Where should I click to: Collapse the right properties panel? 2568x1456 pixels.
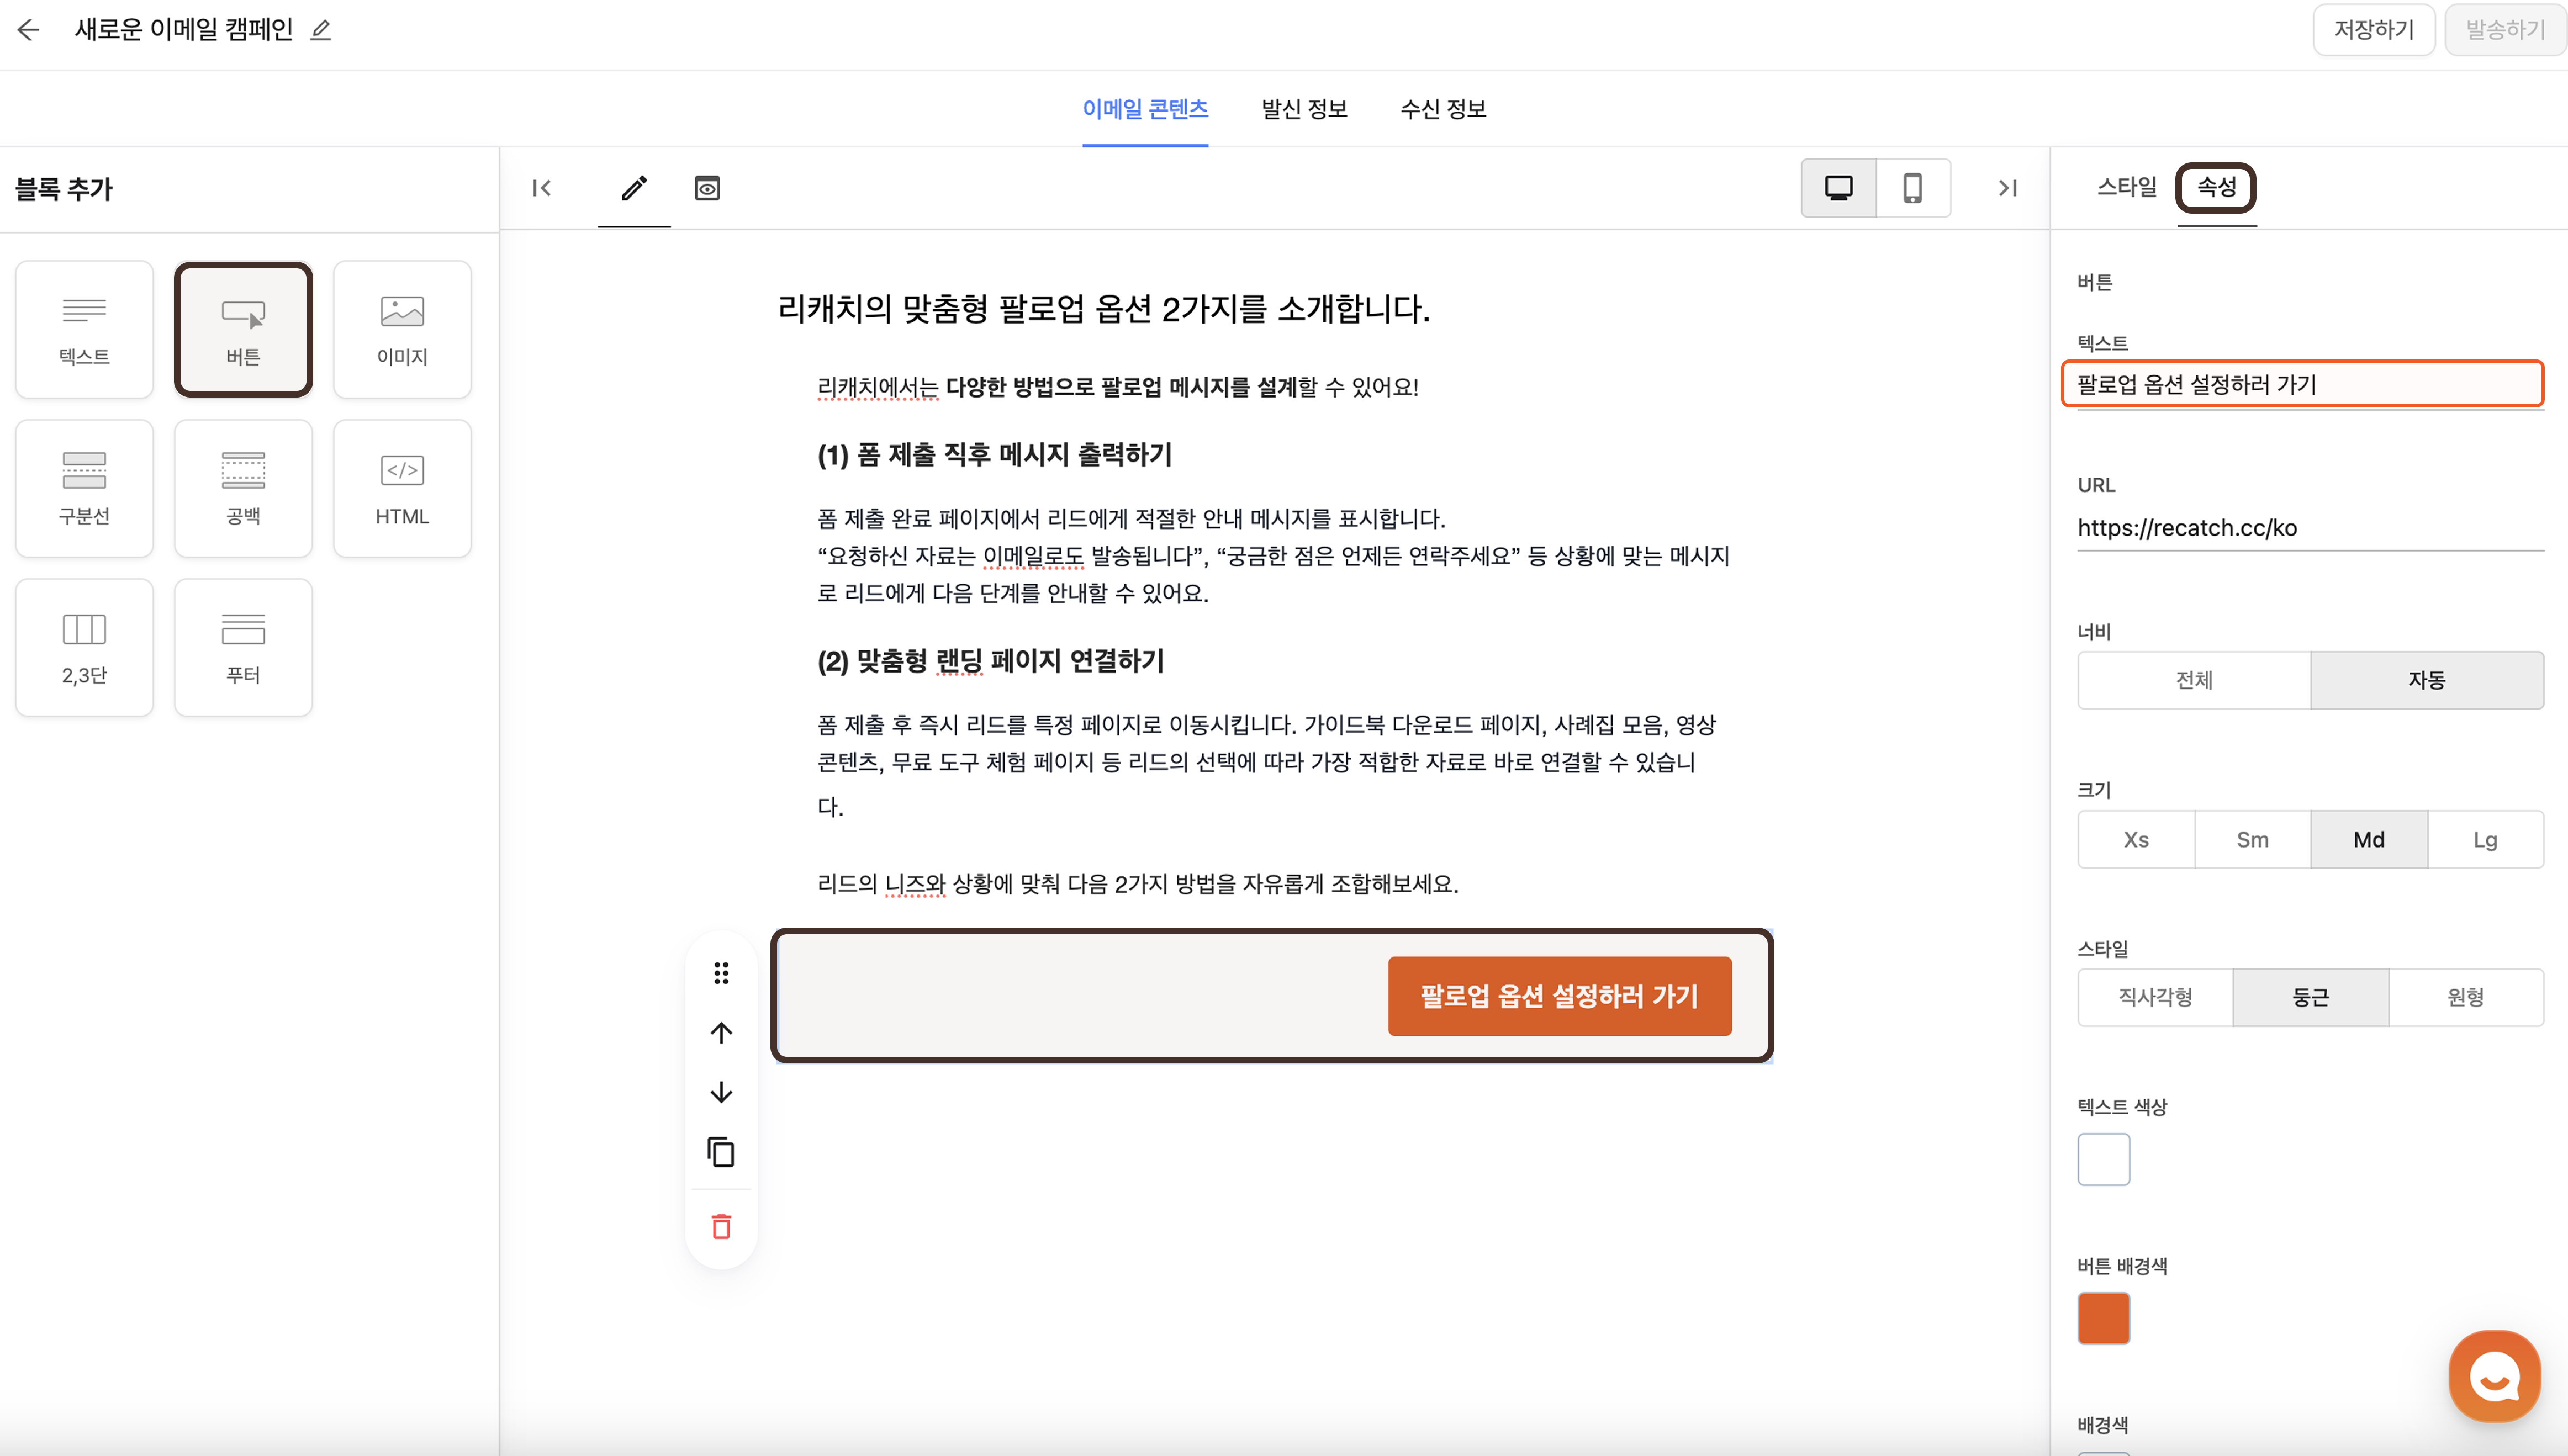tap(2007, 188)
